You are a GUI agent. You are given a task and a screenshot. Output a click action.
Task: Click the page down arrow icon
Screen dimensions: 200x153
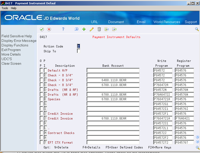pos(197,142)
